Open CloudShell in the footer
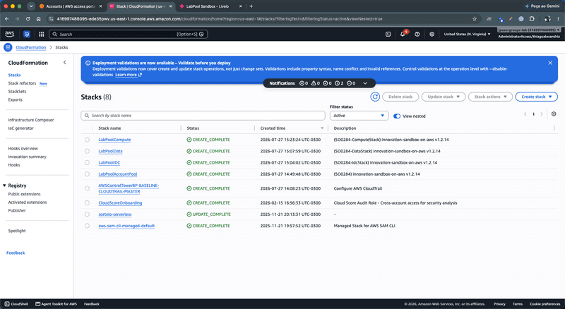Image resolution: width=565 pixels, height=309 pixels. click(x=16, y=304)
